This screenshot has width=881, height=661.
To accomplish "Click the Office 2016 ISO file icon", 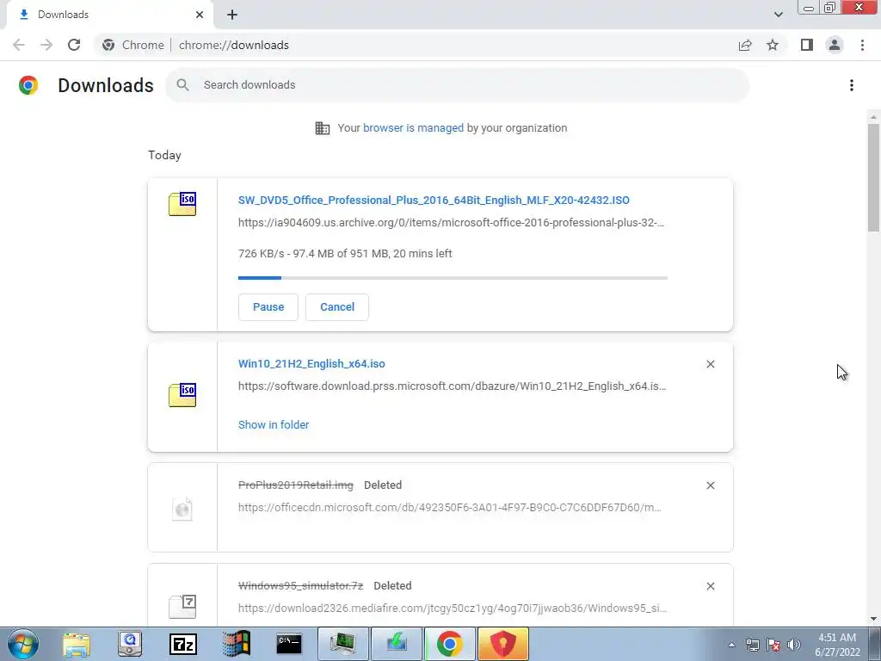I will coord(182,204).
